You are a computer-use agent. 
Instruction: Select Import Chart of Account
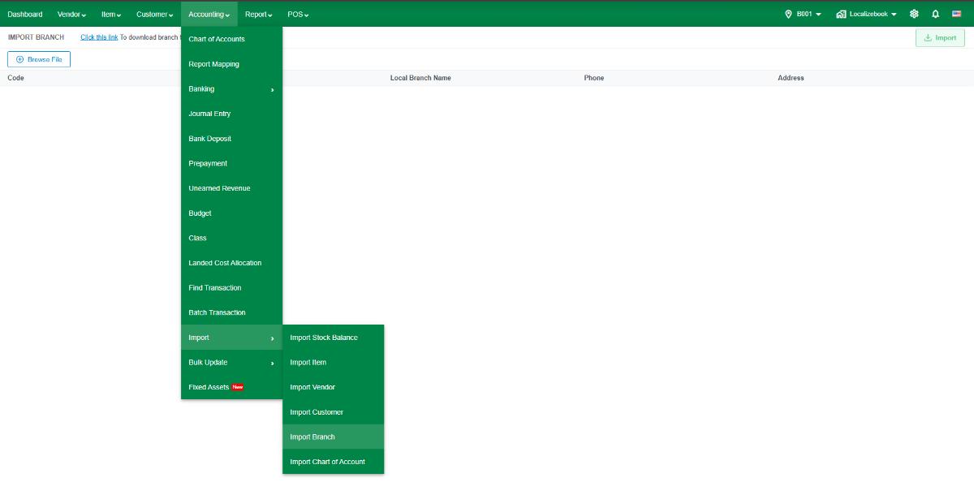[x=333, y=462]
